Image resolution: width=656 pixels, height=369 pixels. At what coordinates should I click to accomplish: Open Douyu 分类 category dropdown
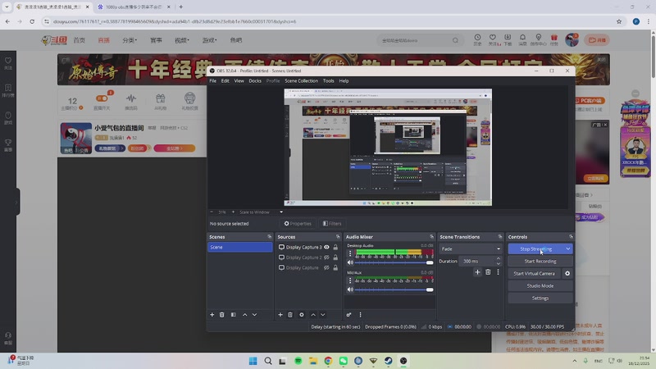point(130,40)
